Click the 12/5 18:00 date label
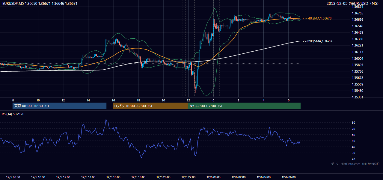 point(138,177)
